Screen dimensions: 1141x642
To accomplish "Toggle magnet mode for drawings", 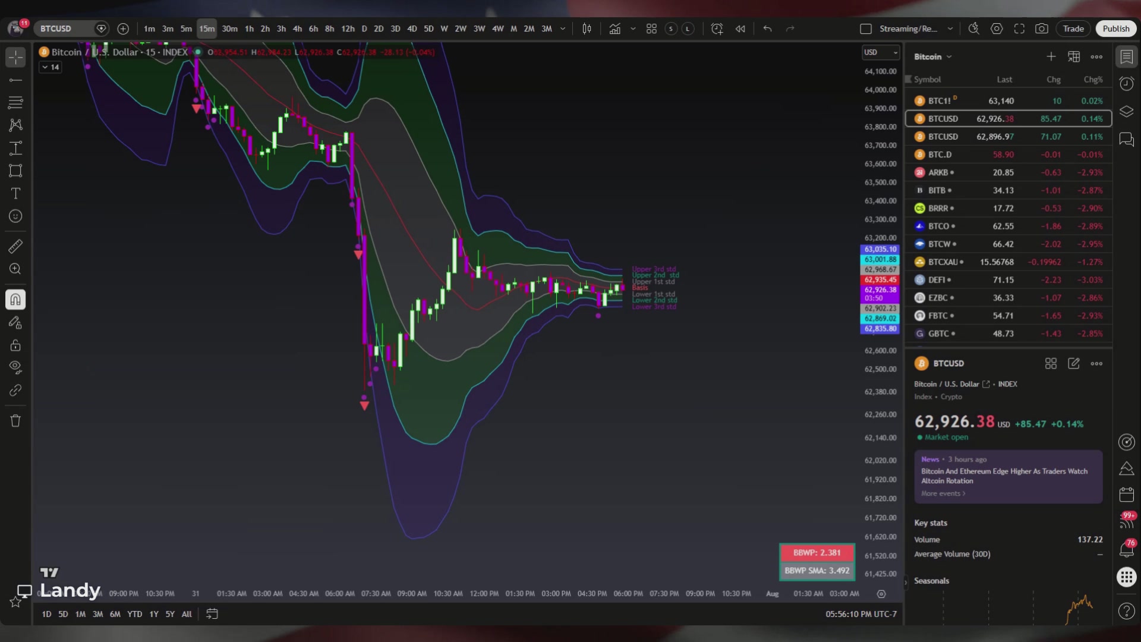I will pos(15,300).
